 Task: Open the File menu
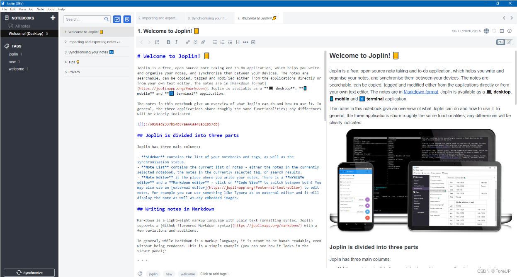[4, 9]
